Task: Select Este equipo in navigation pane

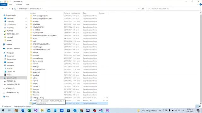Action: click(x=10, y=53)
